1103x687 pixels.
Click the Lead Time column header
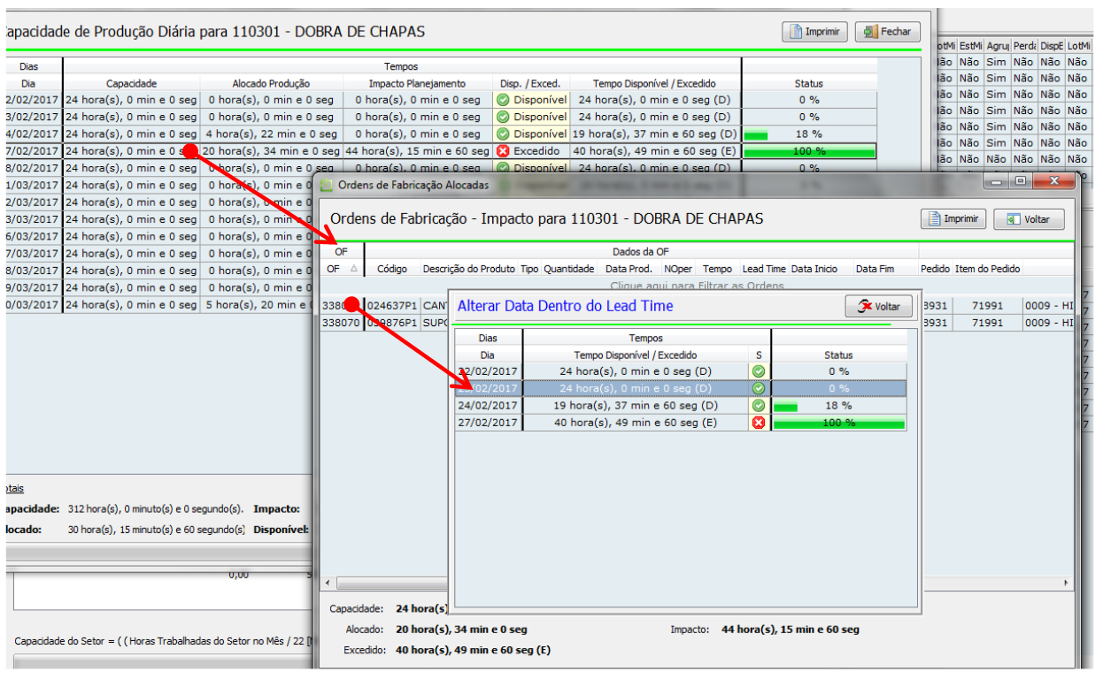(763, 269)
